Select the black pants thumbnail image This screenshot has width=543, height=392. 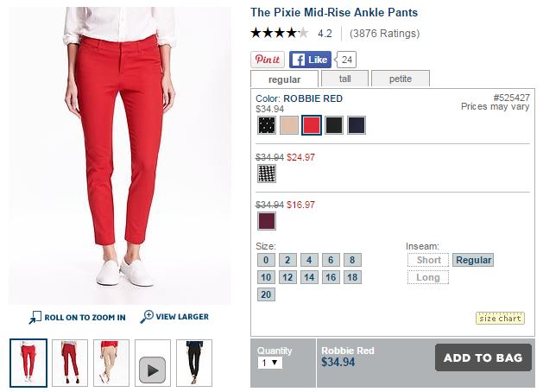tap(194, 363)
